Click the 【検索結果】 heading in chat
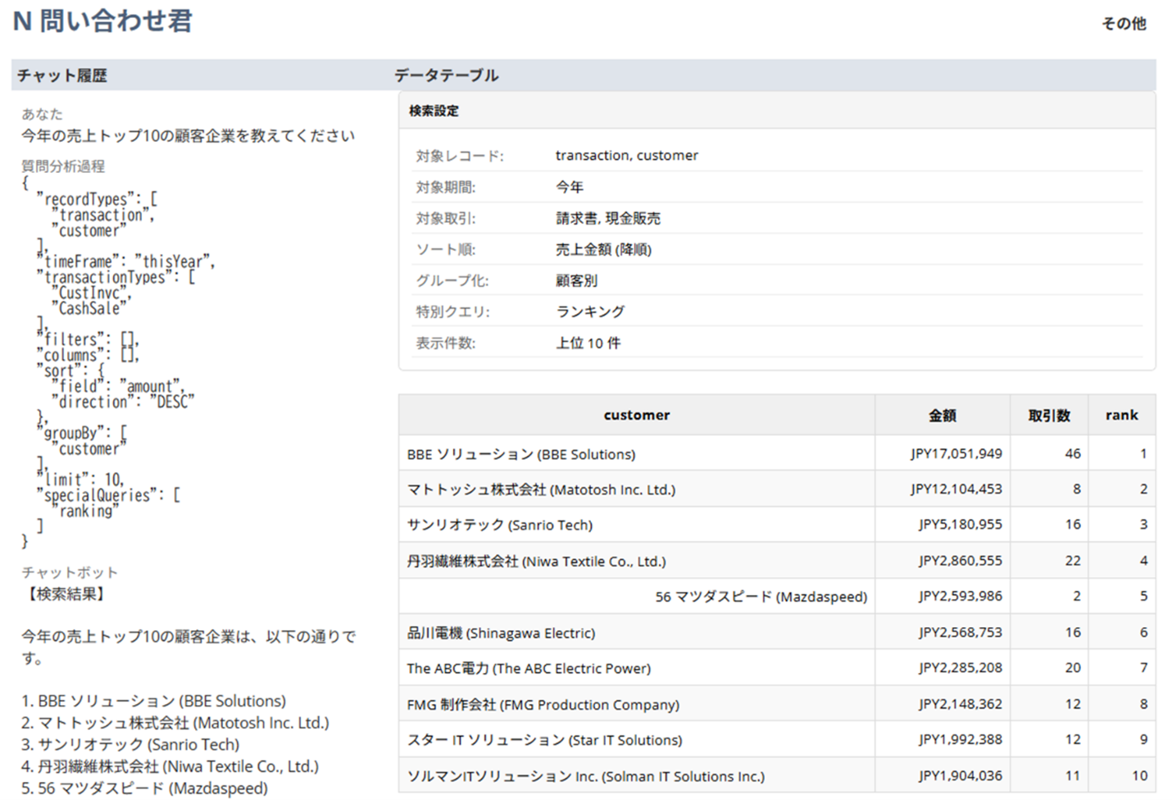Image resolution: width=1172 pixels, height=800 pixels. (x=65, y=593)
